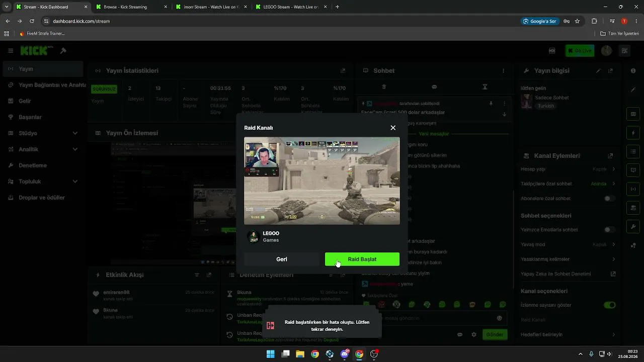Screen dimensions: 644x362
Task: Pop out the Kanal Eylemleri panel
Action: [610, 156]
